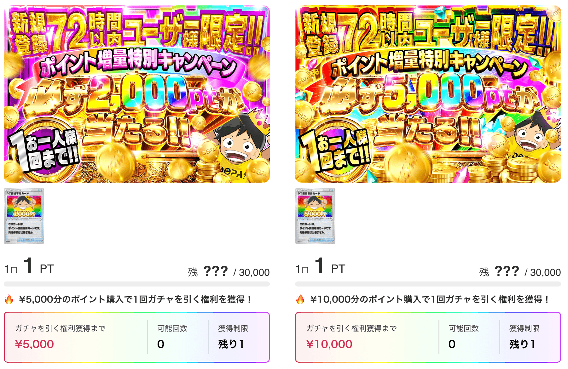Click right 可能回数 value 0
568x369 pixels.
tap(452, 344)
